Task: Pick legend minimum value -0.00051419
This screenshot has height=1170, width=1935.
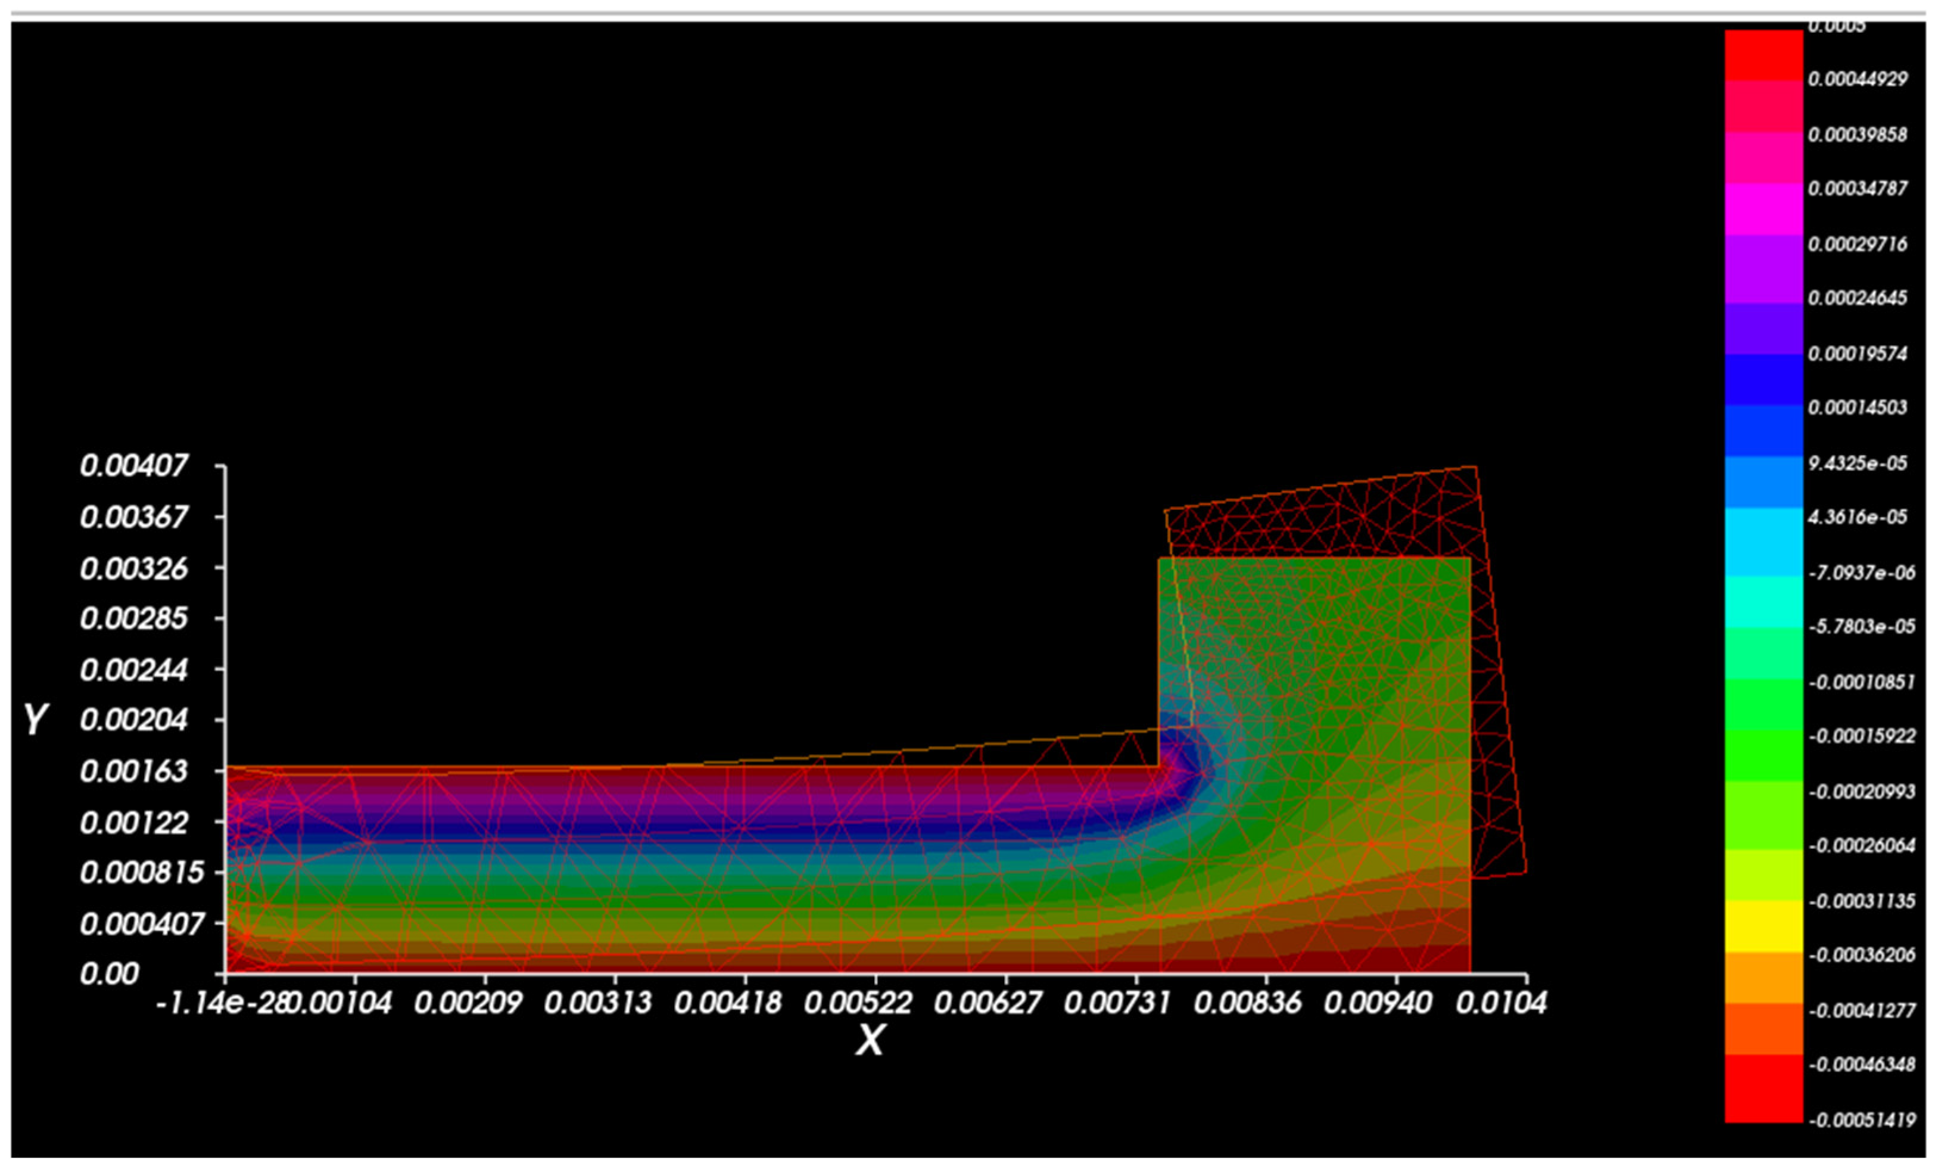Action: [1862, 1120]
